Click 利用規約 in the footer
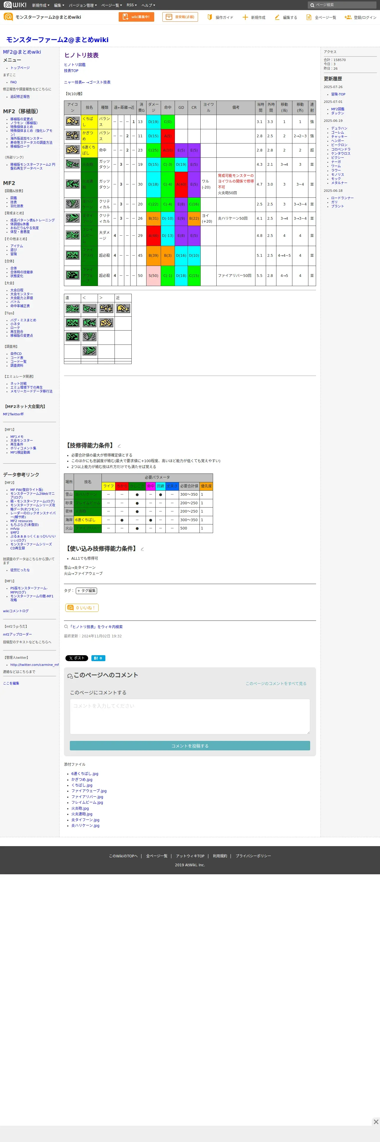Screen dimensions: 380x1142 pyautogui.click(x=220, y=856)
